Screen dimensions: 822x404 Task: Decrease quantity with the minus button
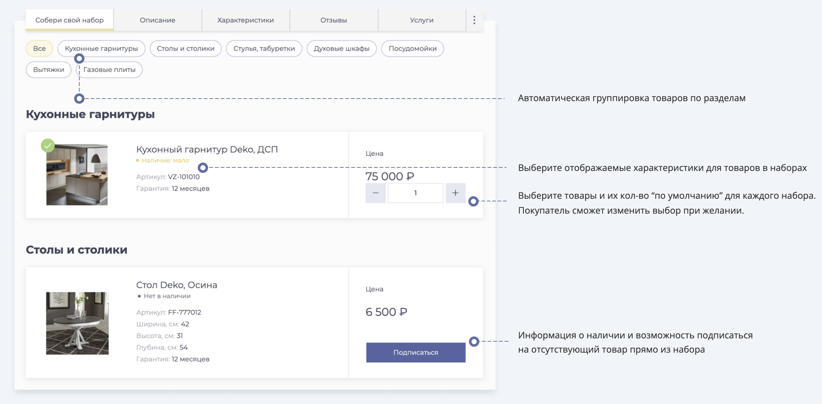[x=375, y=193]
